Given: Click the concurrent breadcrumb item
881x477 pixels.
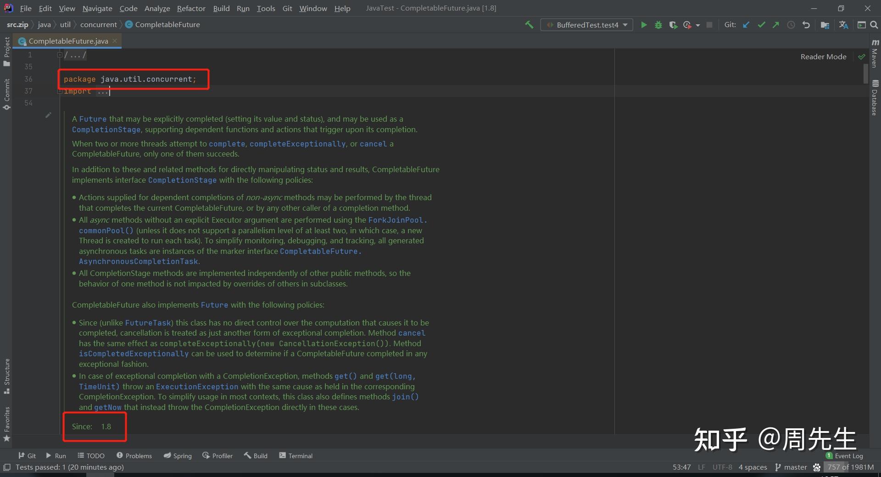Looking at the screenshot, I should click(x=99, y=24).
